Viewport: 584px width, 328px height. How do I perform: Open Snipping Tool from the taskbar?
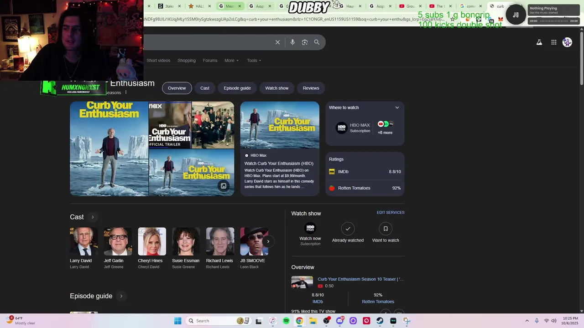(407, 321)
